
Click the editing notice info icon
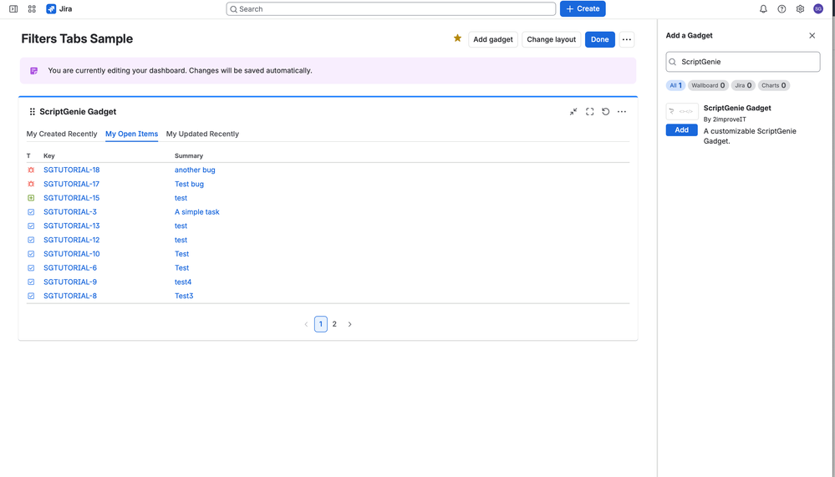tap(34, 71)
